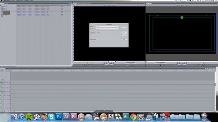Click the red Overwrite edit button in Canvas
Image resolution: width=218 pixels, height=122 pixels.
coord(160,65)
